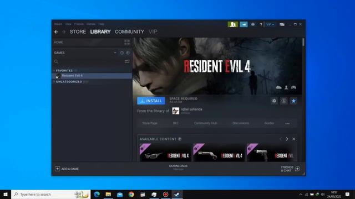
Task: Click the taskbar search box
Action: (50, 194)
